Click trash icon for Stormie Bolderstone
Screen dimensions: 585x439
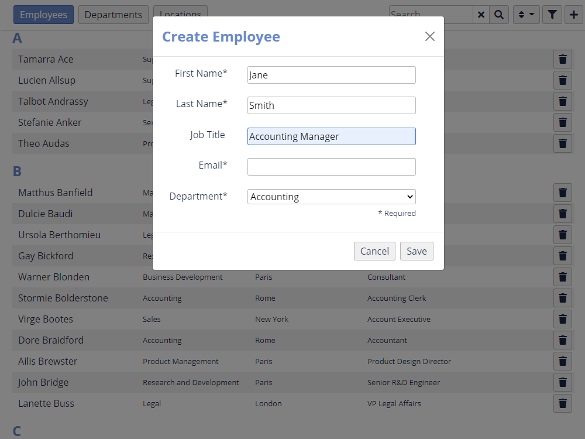[x=562, y=298]
